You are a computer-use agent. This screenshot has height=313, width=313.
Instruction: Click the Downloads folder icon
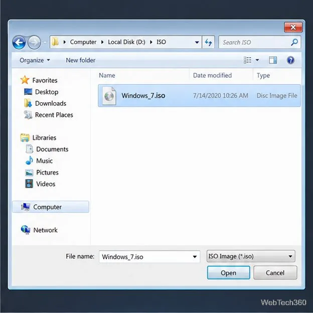[28, 103]
